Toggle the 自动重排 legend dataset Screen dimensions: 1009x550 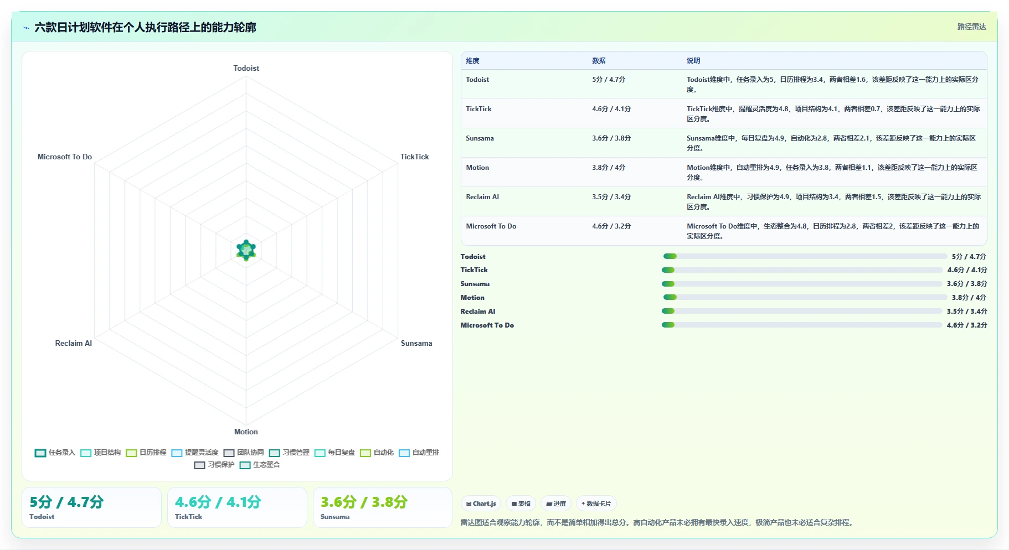(x=419, y=453)
